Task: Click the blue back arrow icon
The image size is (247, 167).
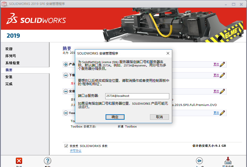Action: (x=199, y=161)
